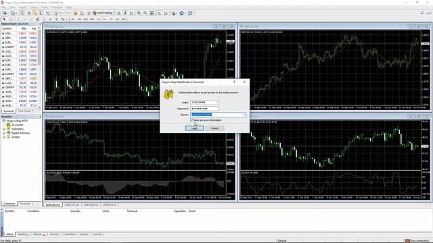Switch to the Tick Chart tab
Viewport: 433px width, 243px height.
(24, 111)
